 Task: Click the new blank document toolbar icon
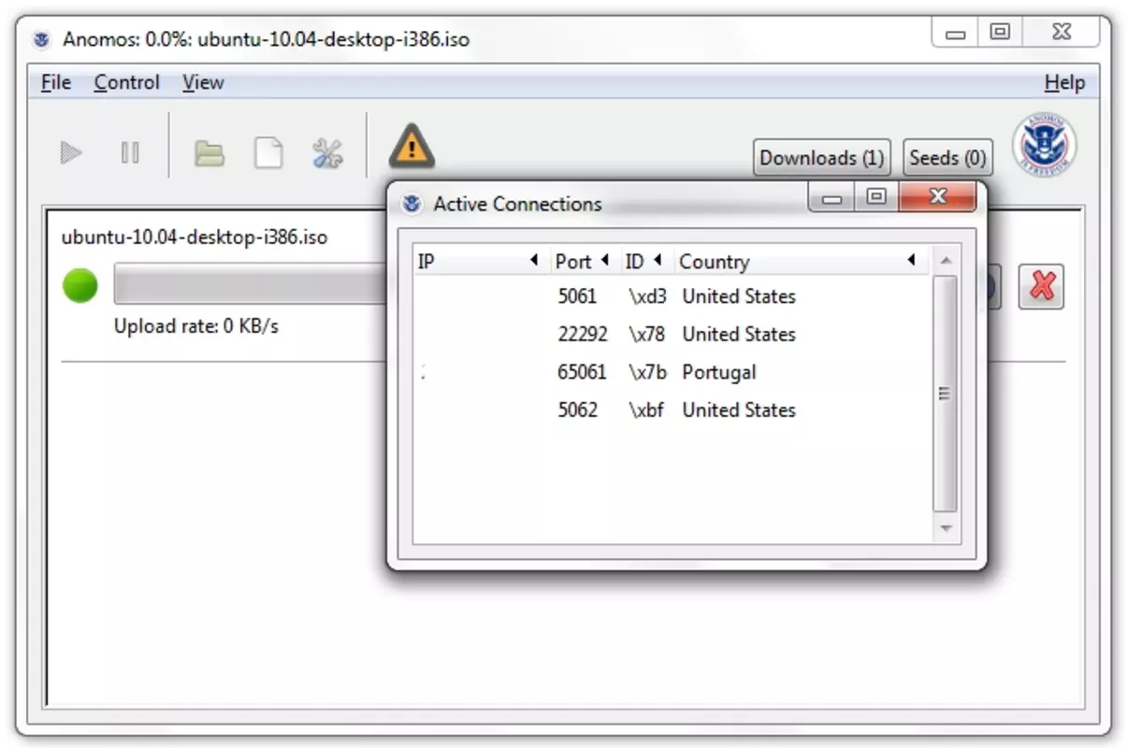click(268, 153)
